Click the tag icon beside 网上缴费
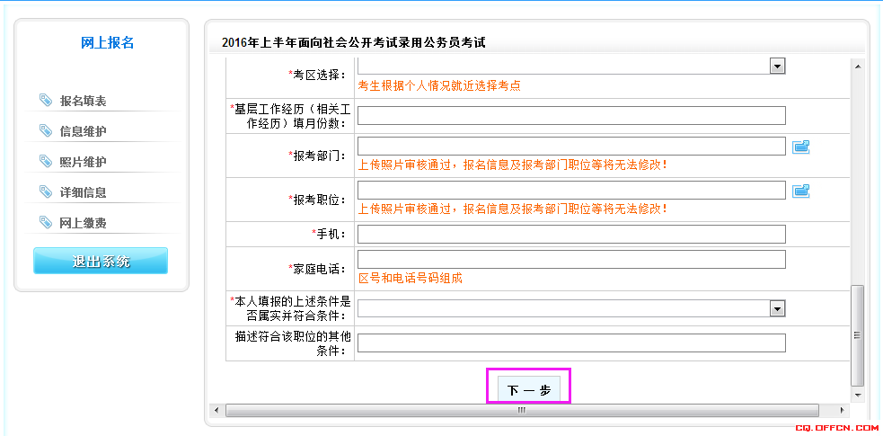Image resolution: width=883 pixels, height=436 pixels. (x=46, y=222)
